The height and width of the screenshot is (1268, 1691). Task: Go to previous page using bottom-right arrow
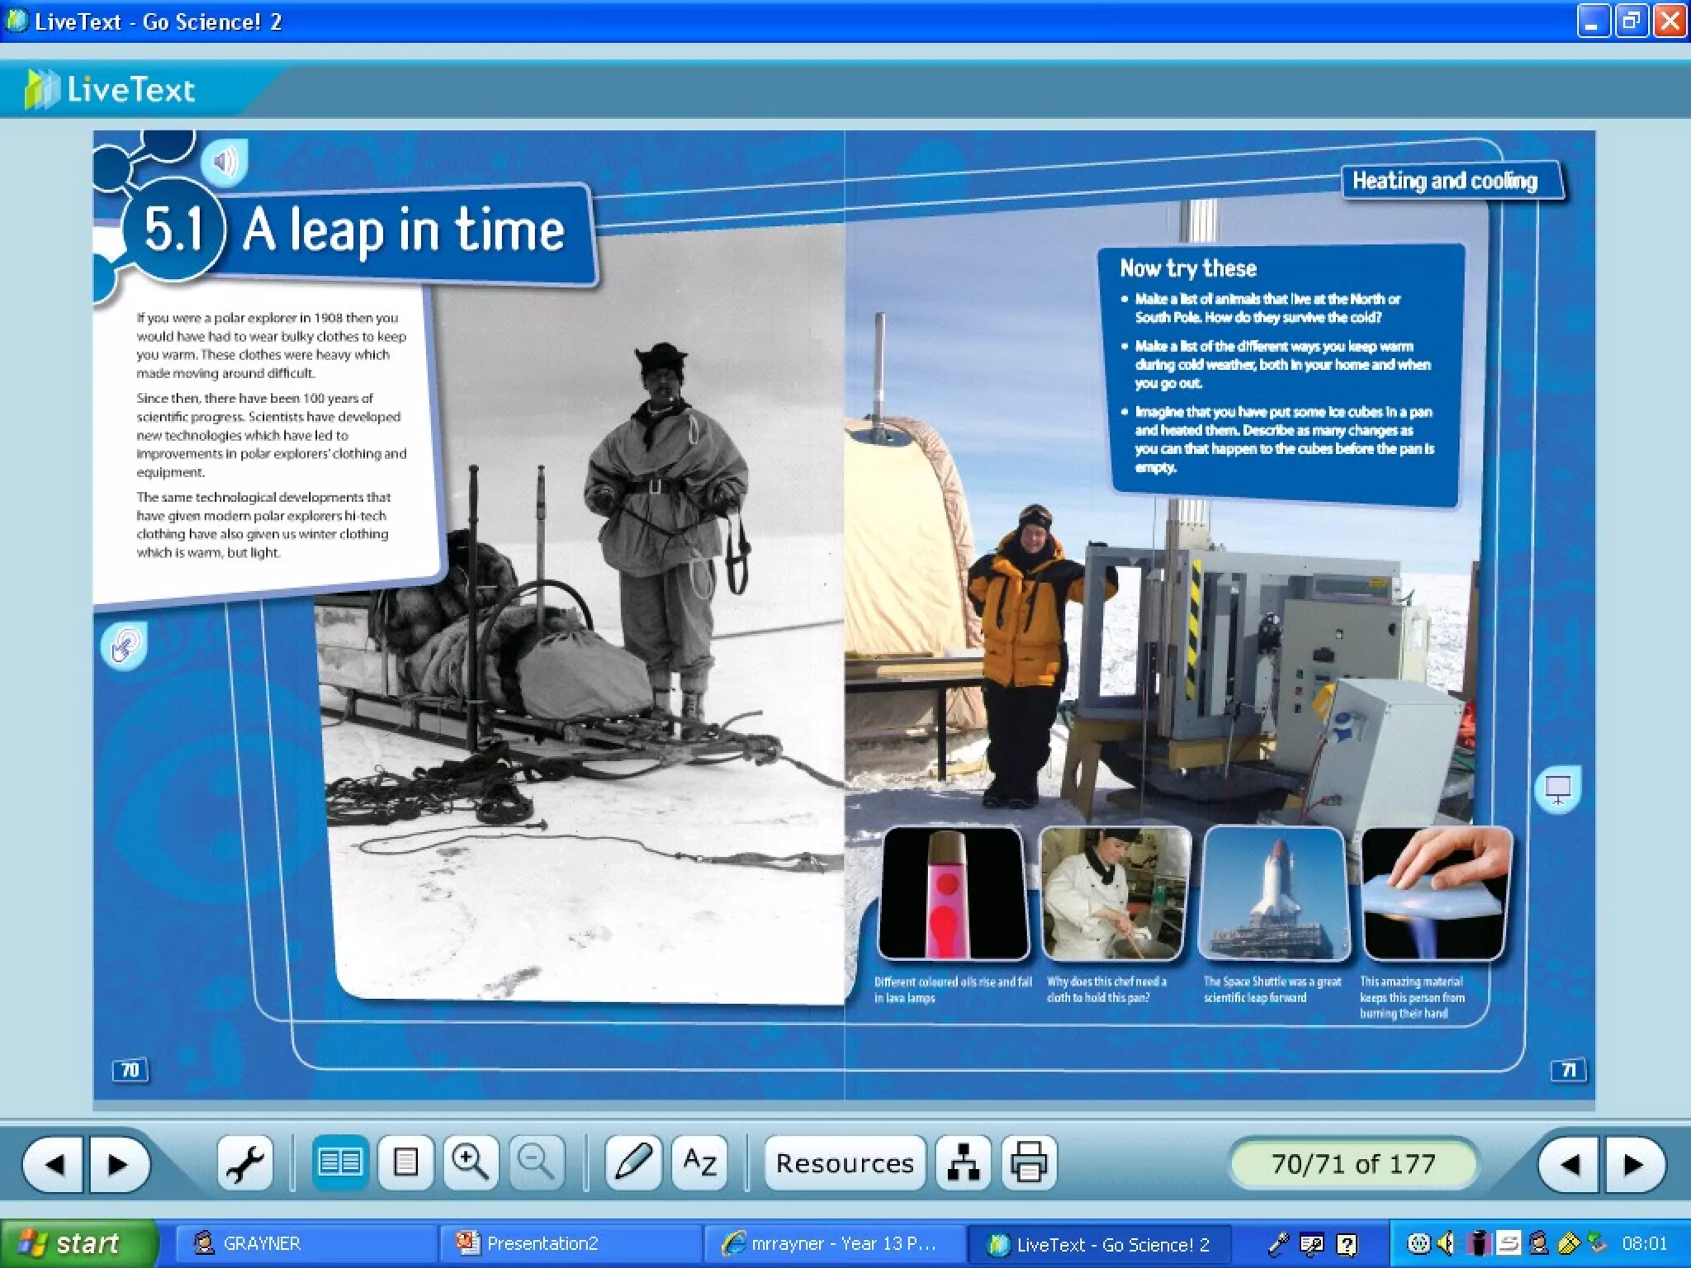pos(1570,1165)
